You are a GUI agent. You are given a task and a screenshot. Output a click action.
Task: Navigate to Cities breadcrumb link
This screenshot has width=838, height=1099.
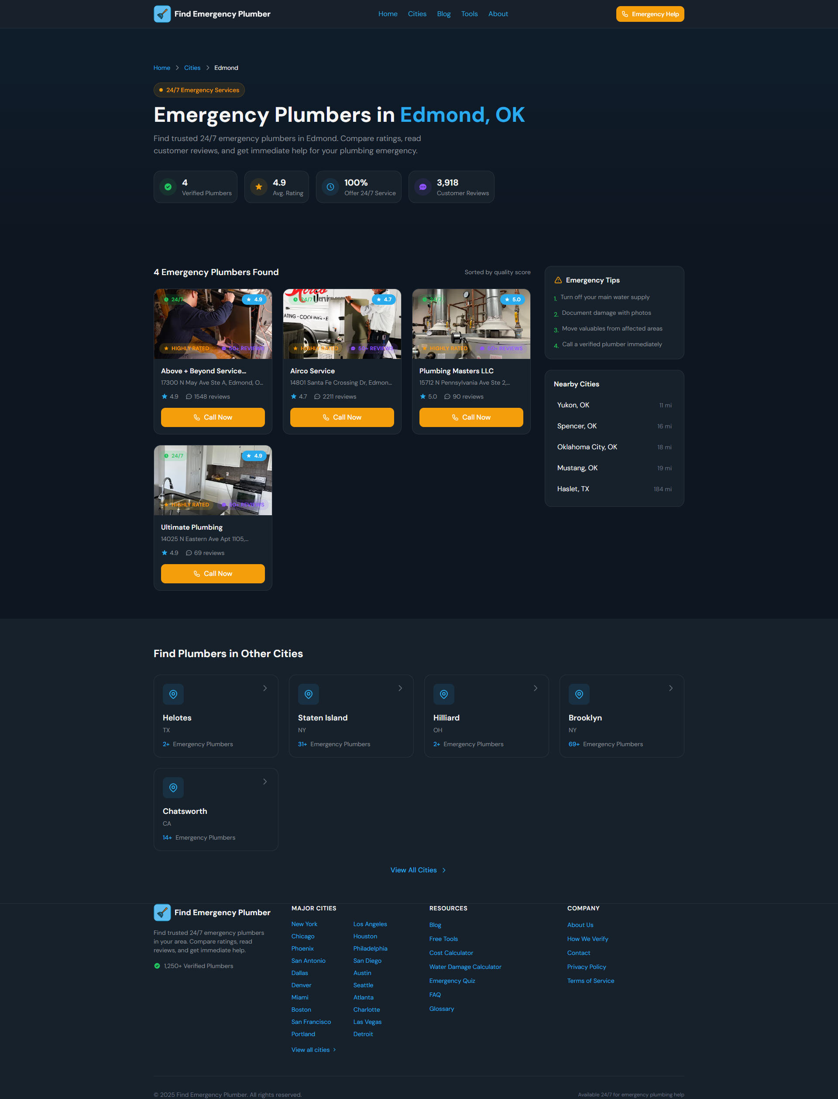point(192,68)
